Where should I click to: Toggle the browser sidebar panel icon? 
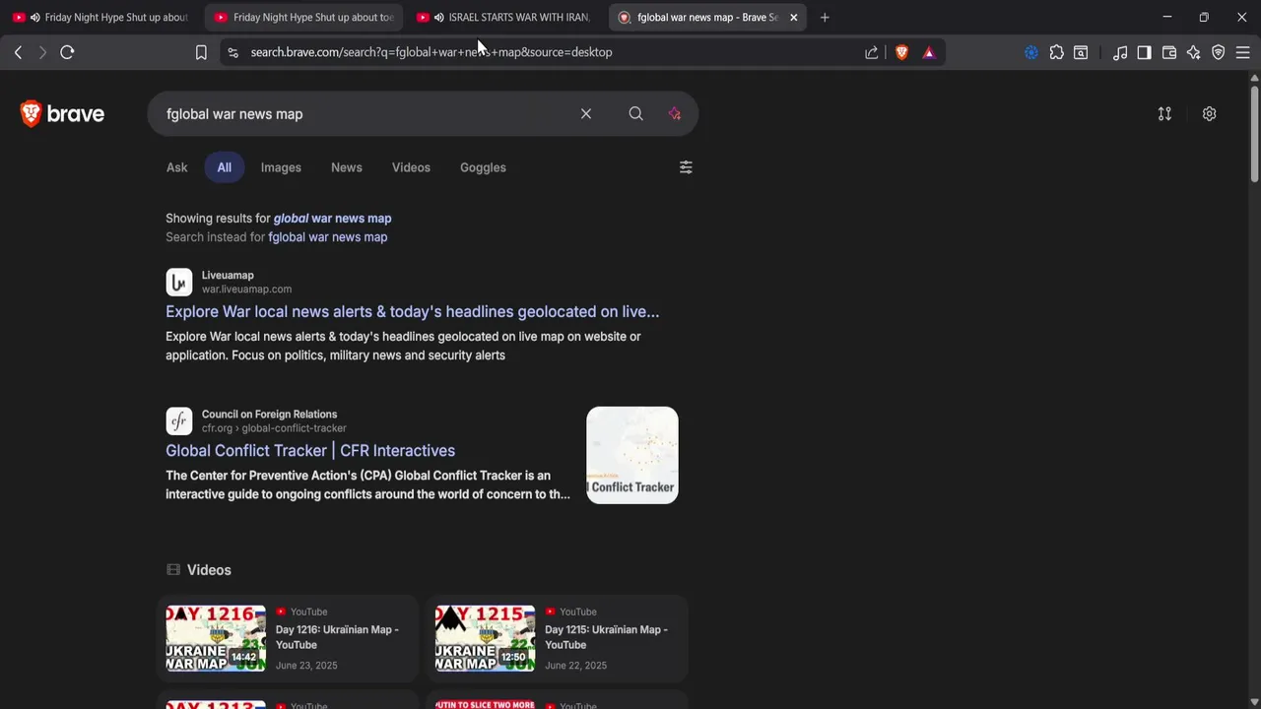point(1144,52)
